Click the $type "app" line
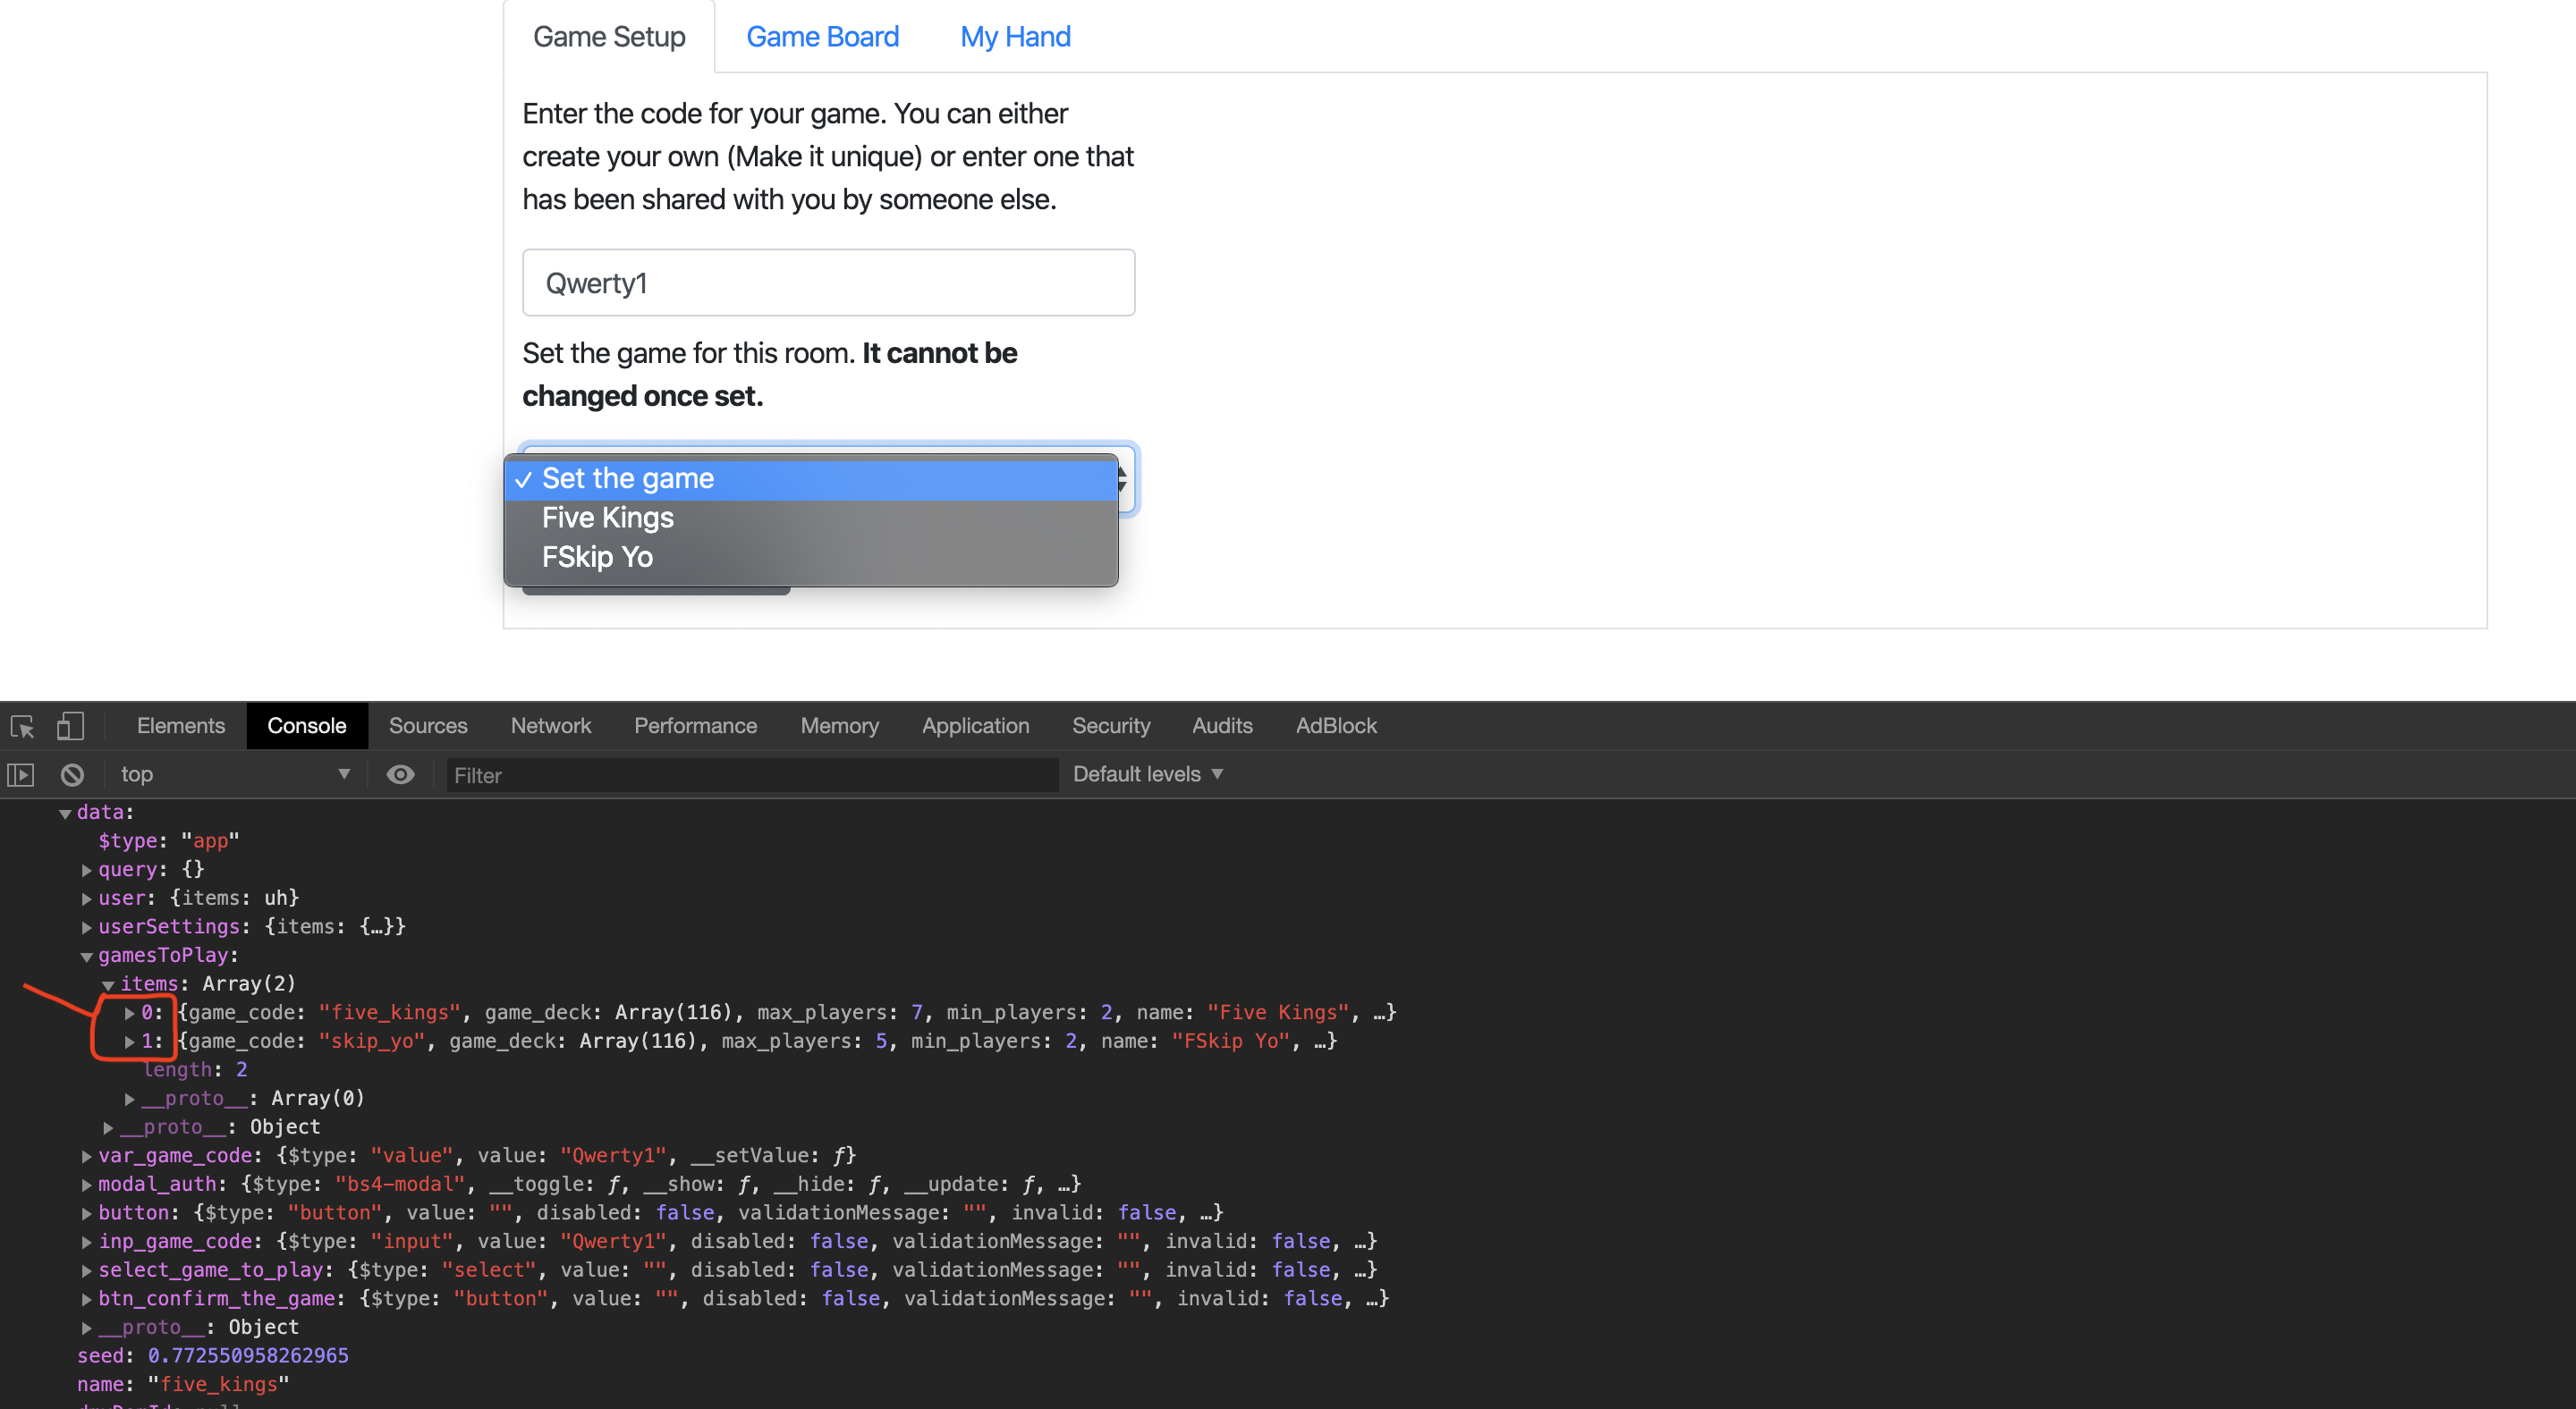Viewport: 2576px width, 1409px height. [x=169, y=841]
